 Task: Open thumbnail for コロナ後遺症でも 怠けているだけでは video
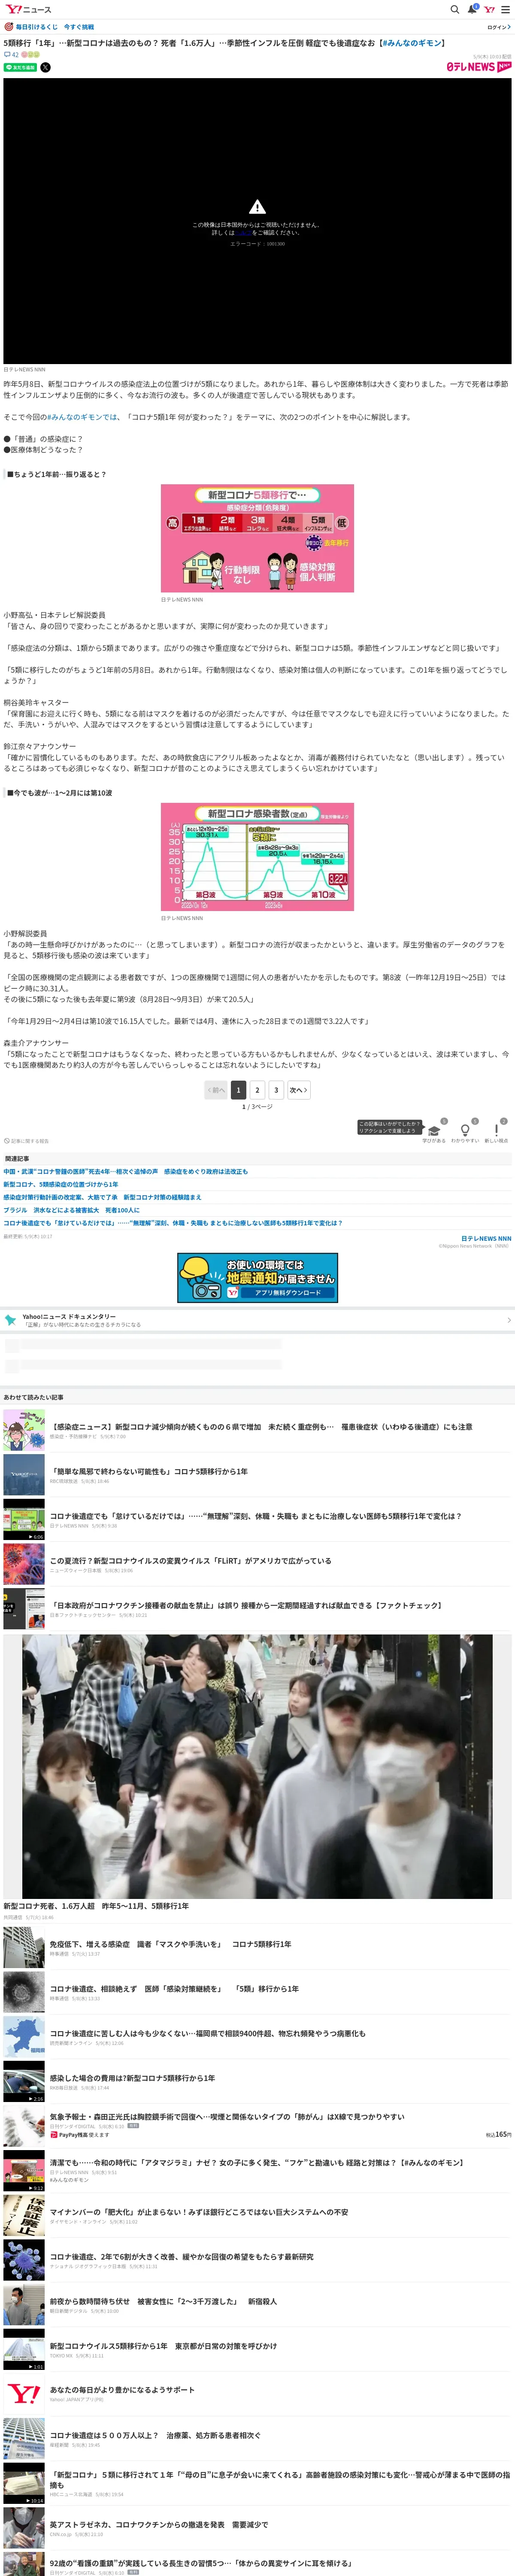pyautogui.click(x=24, y=1520)
